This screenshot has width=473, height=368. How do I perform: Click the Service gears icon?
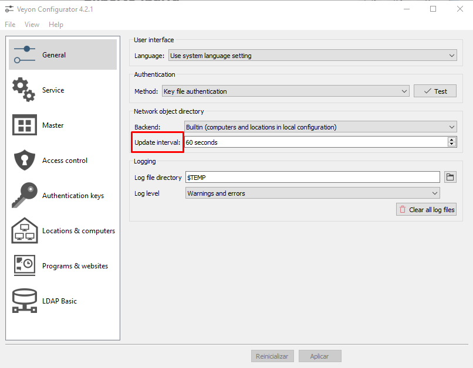coord(24,90)
